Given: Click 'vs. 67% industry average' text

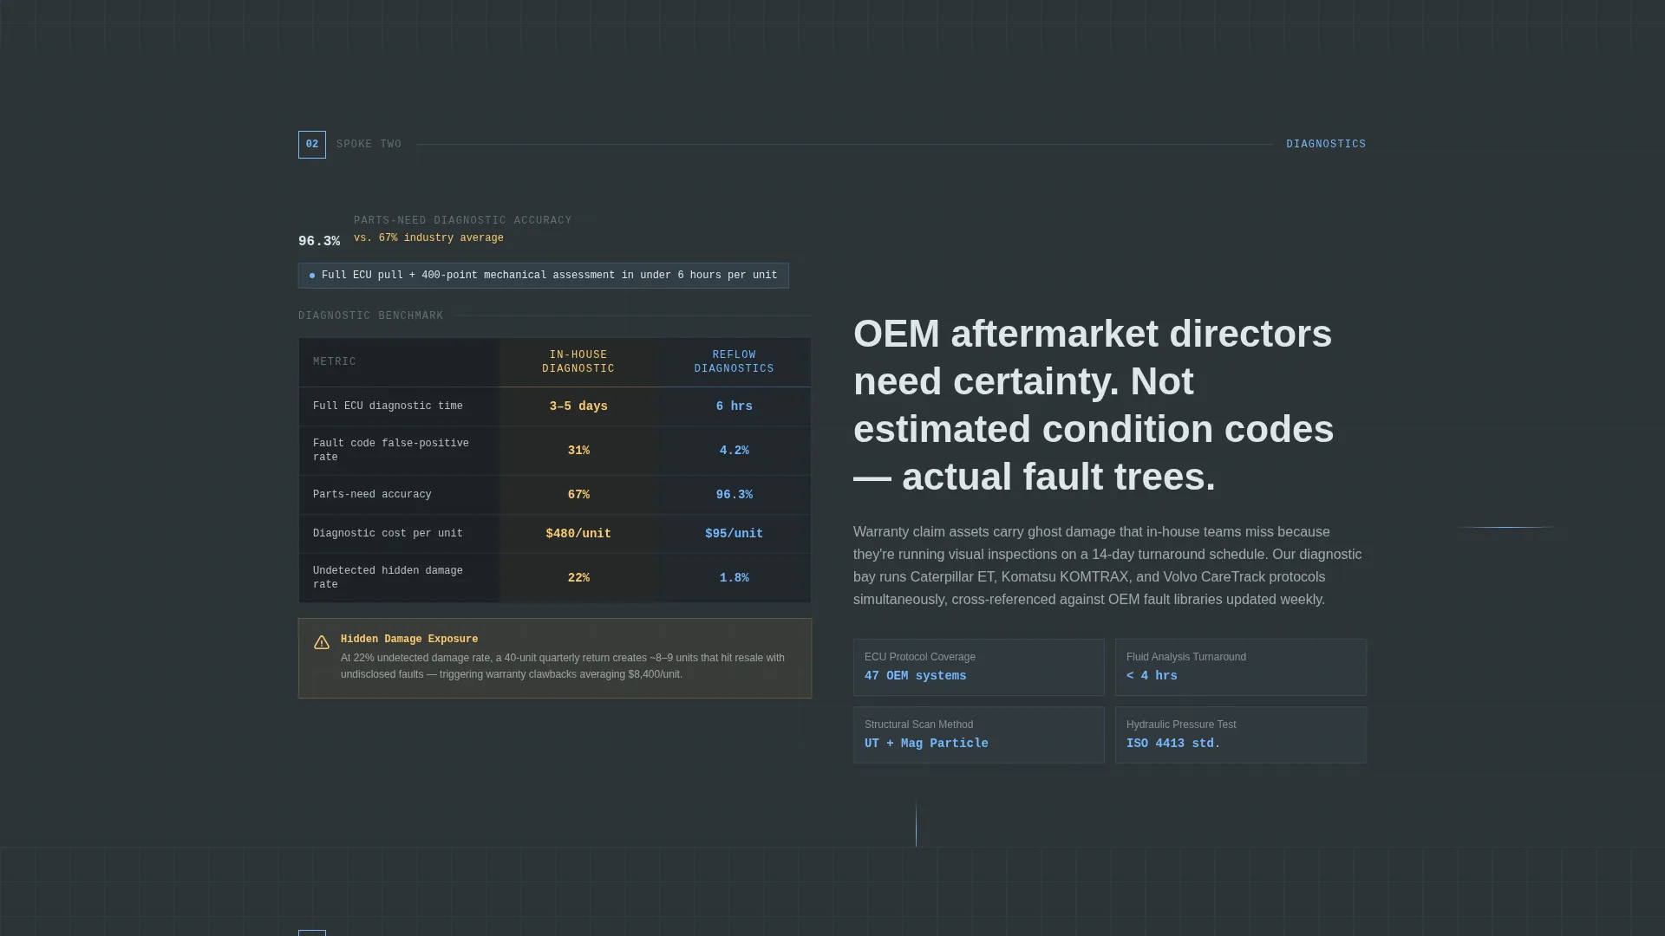Looking at the screenshot, I should [428, 238].
